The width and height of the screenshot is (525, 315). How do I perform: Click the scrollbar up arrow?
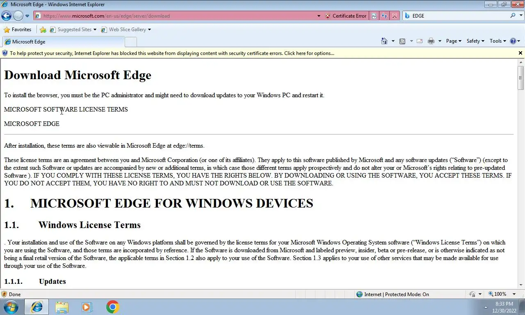[521, 62]
